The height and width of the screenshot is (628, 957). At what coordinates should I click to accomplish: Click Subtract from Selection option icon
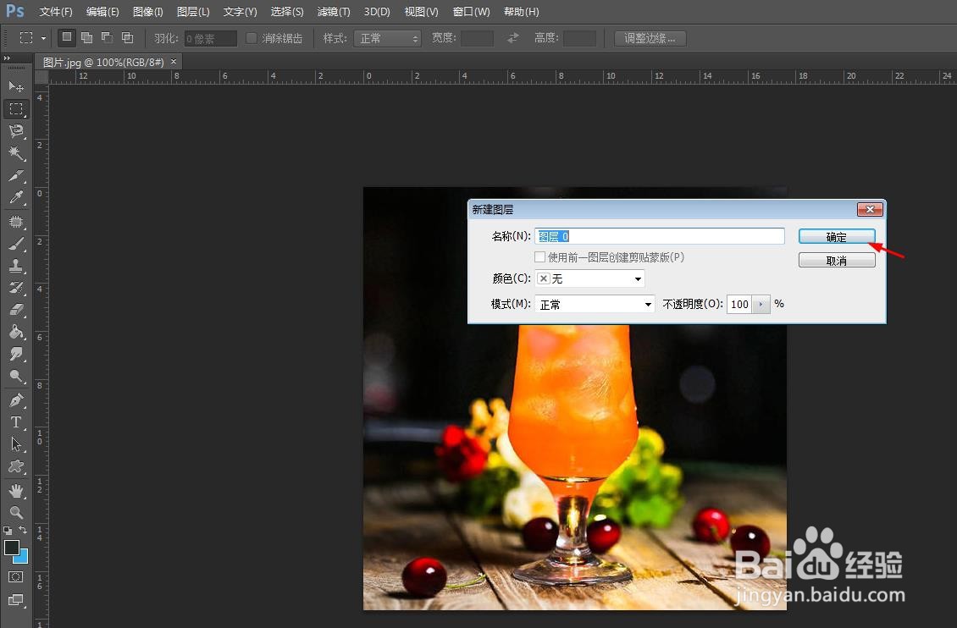108,38
